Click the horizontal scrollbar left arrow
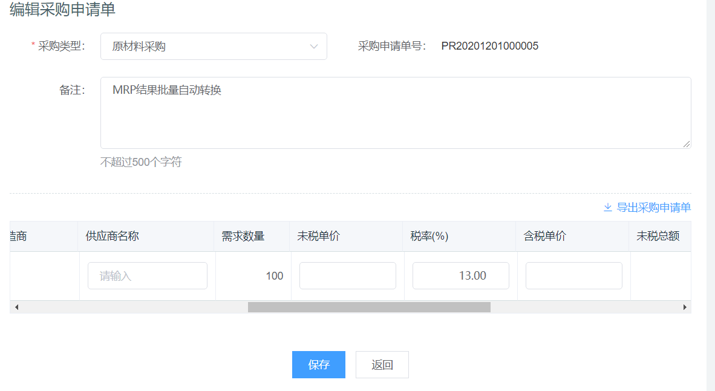The width and height of the screenshot is (715, 391). 16,307
